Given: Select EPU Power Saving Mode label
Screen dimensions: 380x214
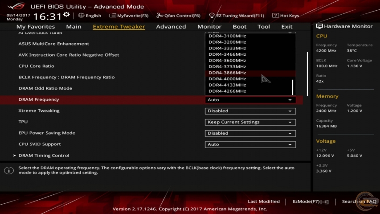Looking at the screenshot, I should coord(47,133).
